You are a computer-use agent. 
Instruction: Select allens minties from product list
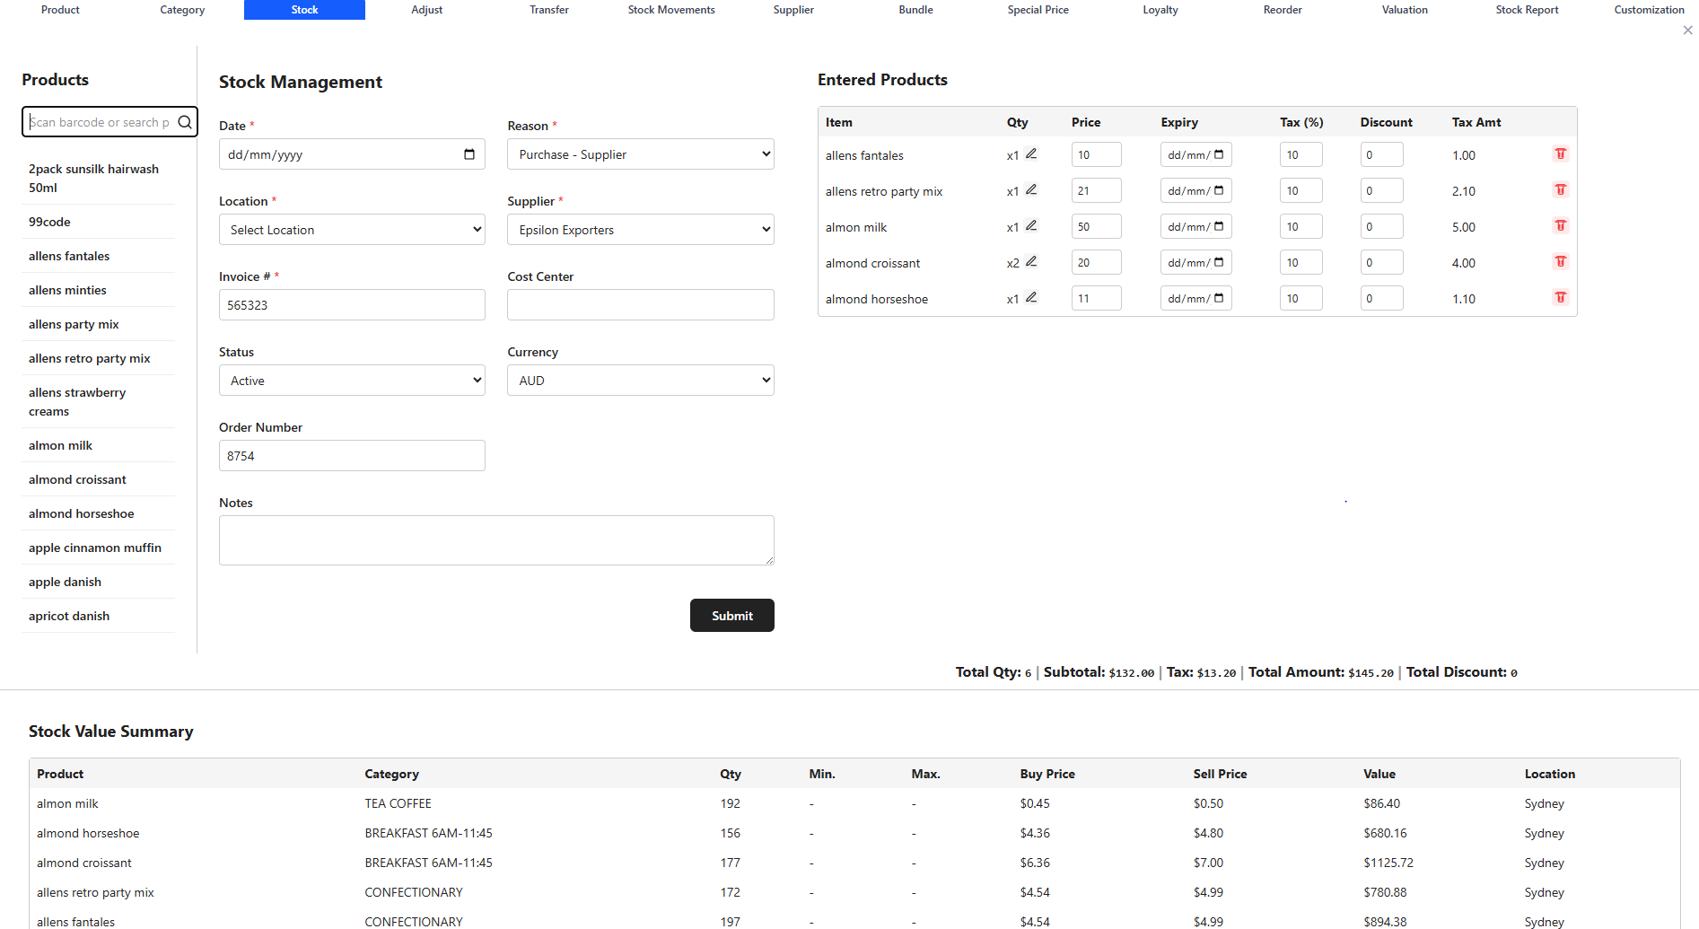98,290
